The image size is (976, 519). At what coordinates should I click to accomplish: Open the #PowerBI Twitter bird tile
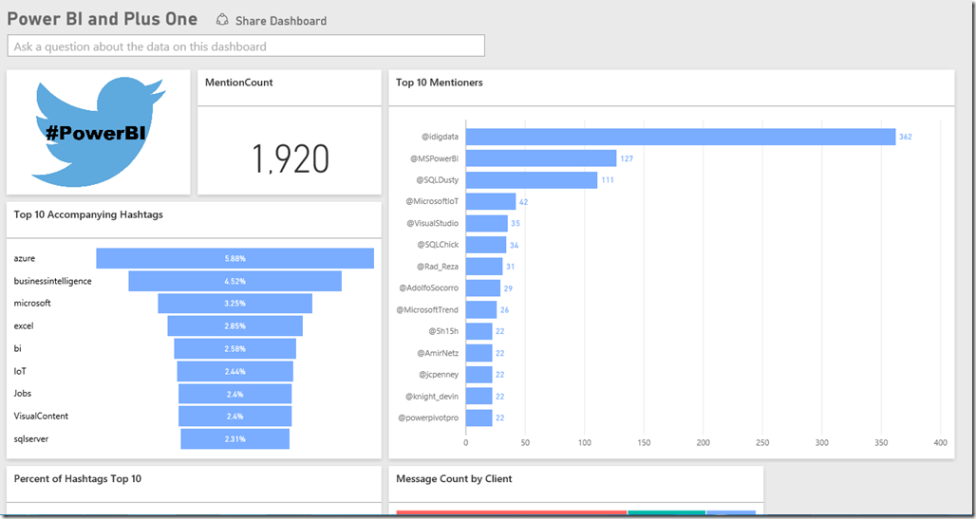tap(99, 132)
